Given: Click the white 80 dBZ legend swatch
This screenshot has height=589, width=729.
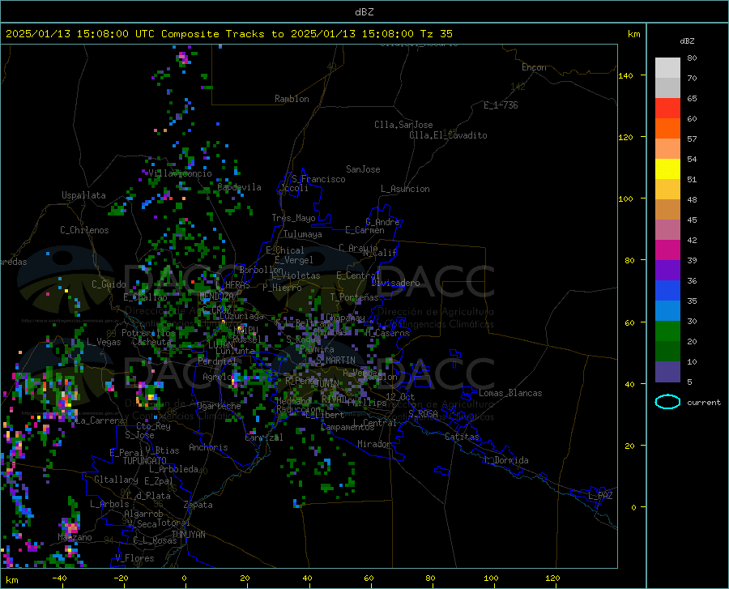Looking at the screenshot, I should click(667, 68).
